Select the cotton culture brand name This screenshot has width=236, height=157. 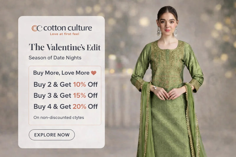pyautogui.click(x=68, y=28)
